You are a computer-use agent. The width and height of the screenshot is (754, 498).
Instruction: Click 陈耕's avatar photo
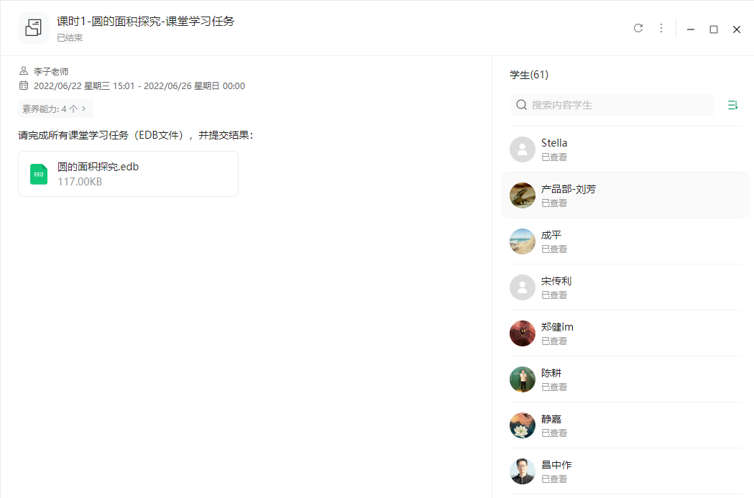click(523, 379)
